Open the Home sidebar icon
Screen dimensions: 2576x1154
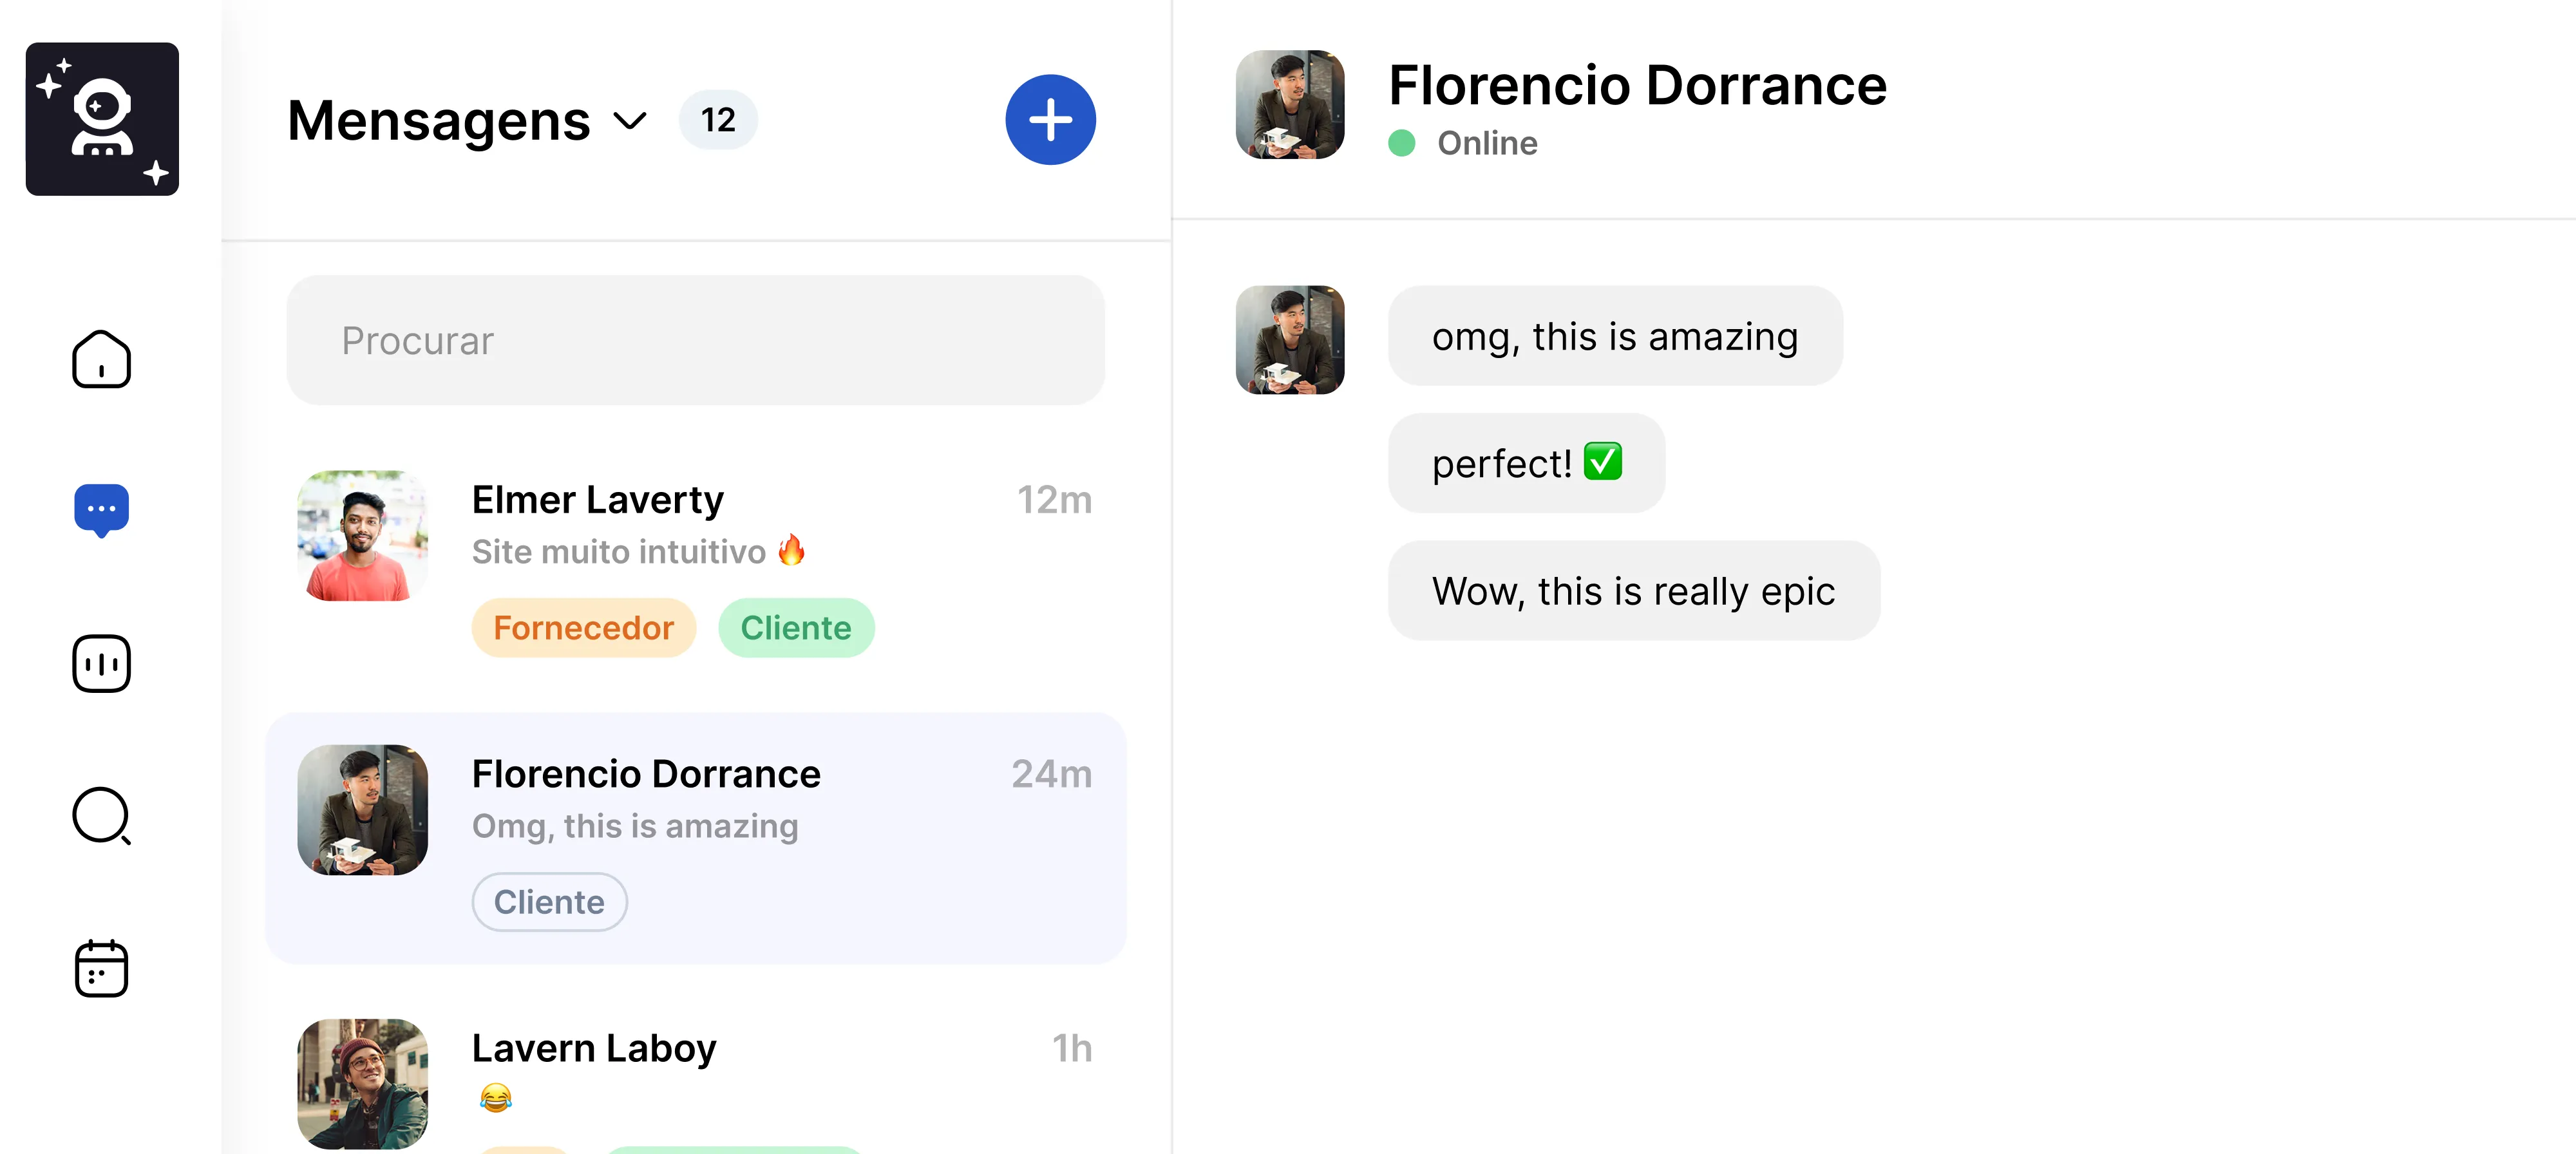pos(101,359)
